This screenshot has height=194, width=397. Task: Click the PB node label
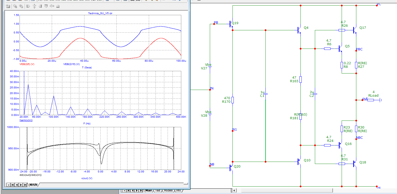click(x=216, y=23)
